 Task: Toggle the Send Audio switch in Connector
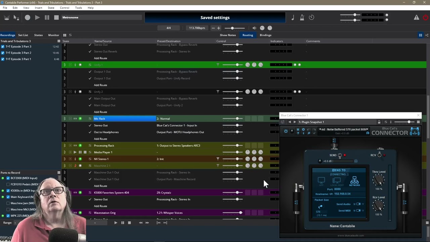[x=358, y=204]
